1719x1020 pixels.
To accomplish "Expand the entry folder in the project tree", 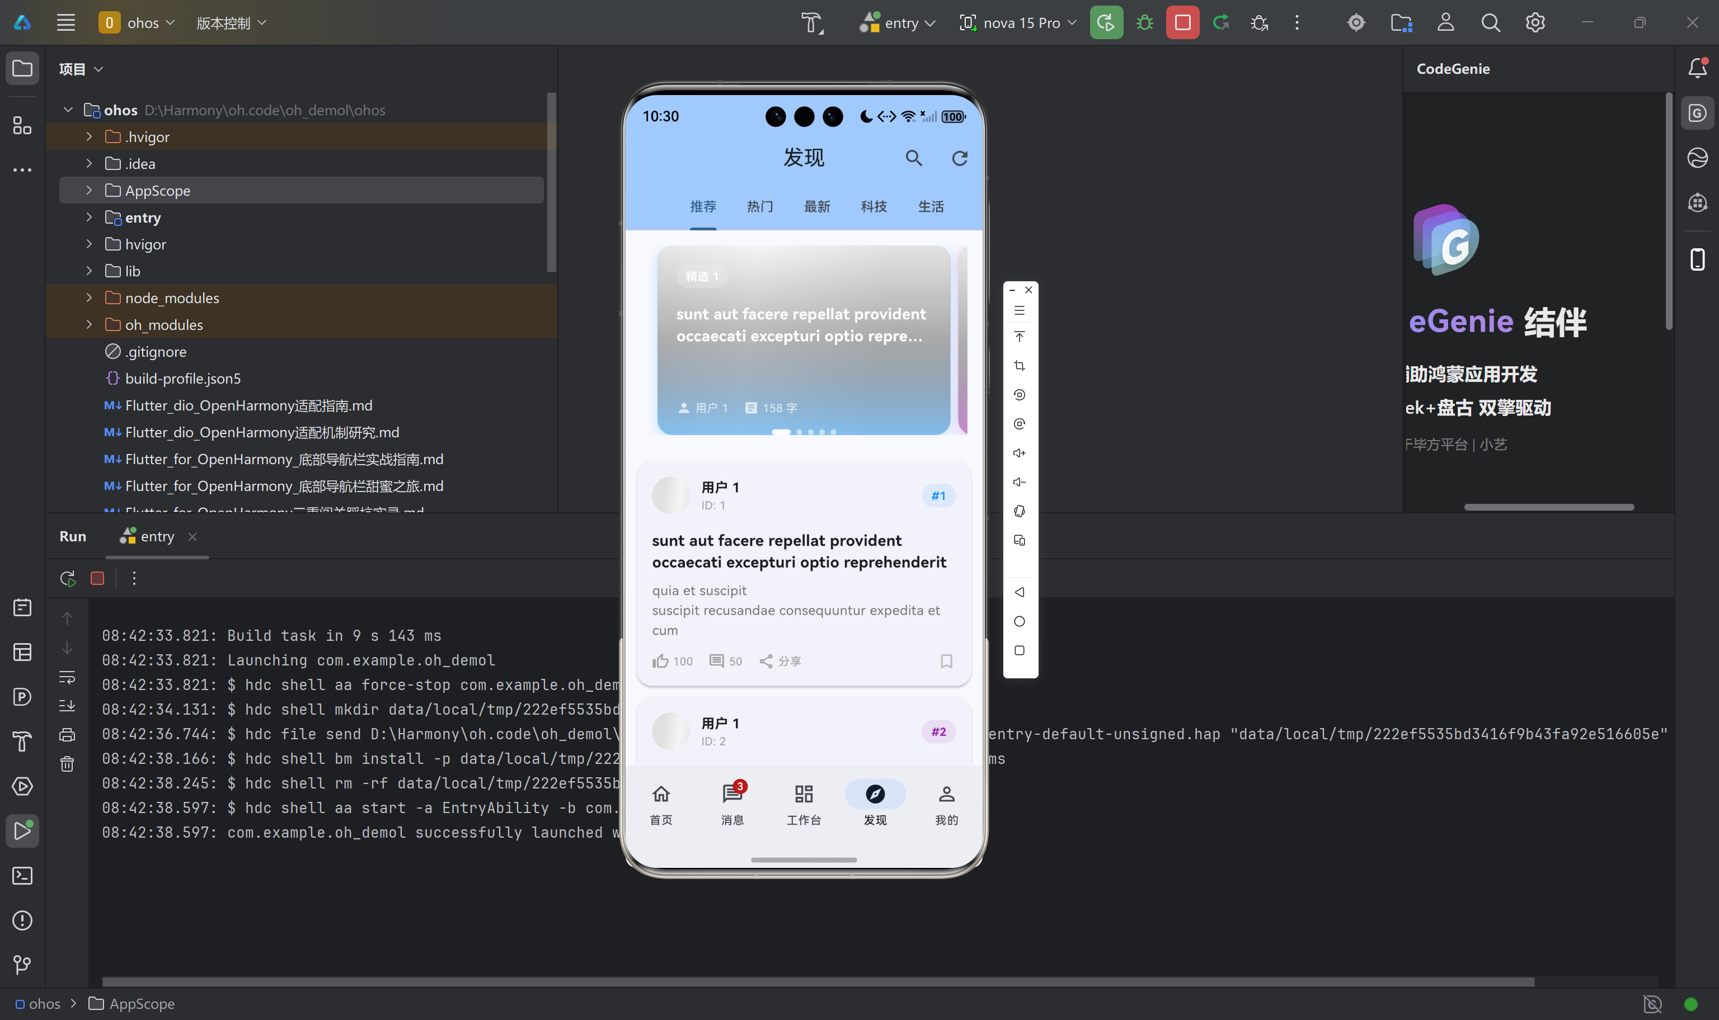I will 89,217.
